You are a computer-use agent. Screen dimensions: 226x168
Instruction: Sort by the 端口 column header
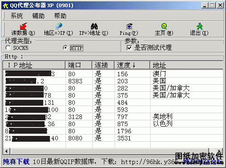[x=79, y=65]
